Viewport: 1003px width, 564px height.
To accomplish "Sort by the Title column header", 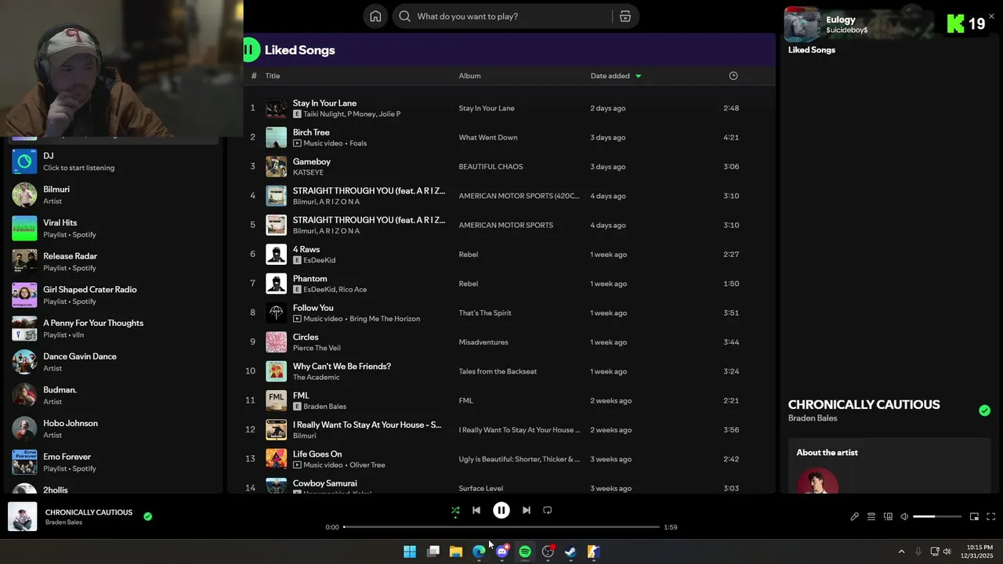I will [273, 76].
